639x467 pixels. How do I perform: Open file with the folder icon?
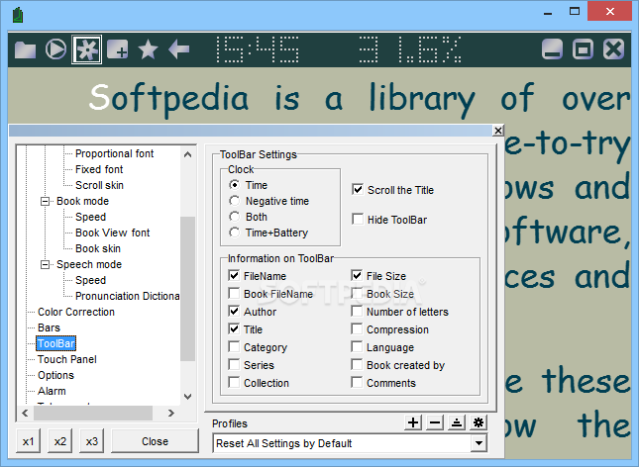coord(25,50)
